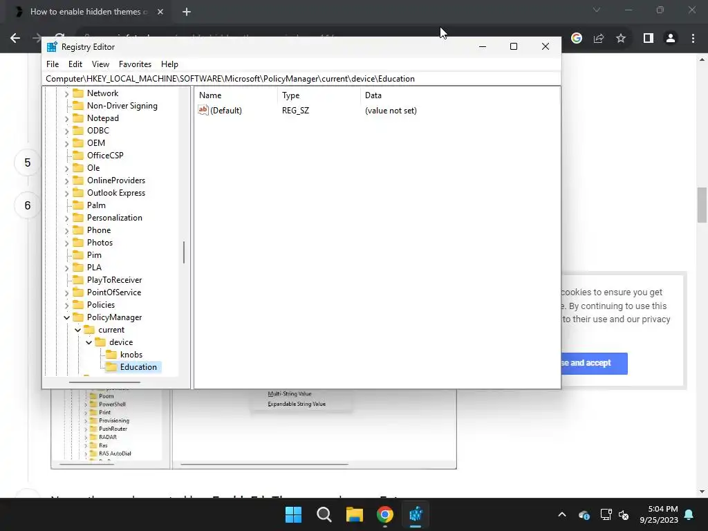Screen dimensions: 708x531
Task: Collapse the current key
Action: [77, 330]
